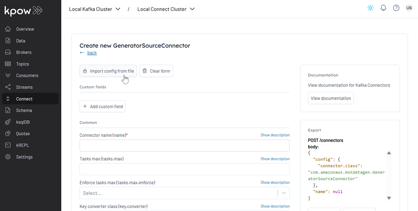Open the notifications bell
418x211 pixels.
pyautogui.click(x=383, y=8)
